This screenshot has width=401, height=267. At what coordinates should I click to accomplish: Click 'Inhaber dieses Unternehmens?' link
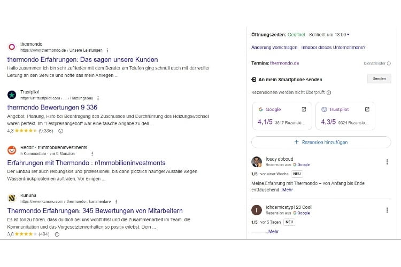point(333,48)
